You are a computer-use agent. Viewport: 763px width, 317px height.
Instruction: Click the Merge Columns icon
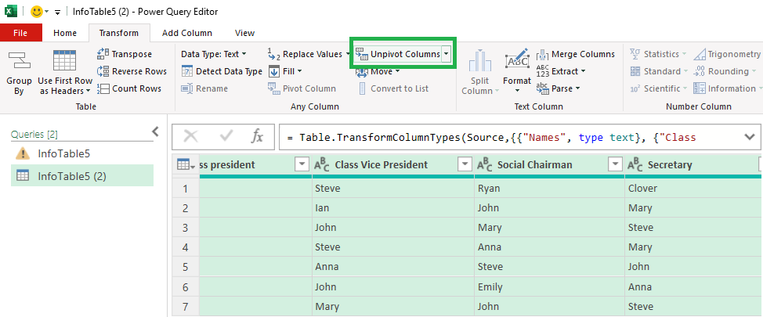pos(543,54)
